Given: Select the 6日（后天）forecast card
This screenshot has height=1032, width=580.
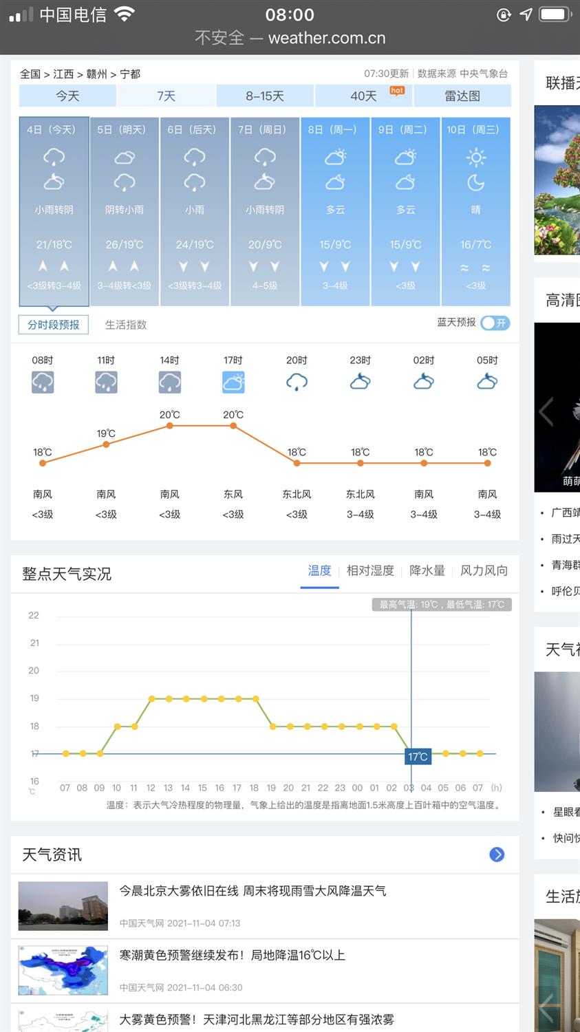Looking at the screenshot, I should (195, 211).
